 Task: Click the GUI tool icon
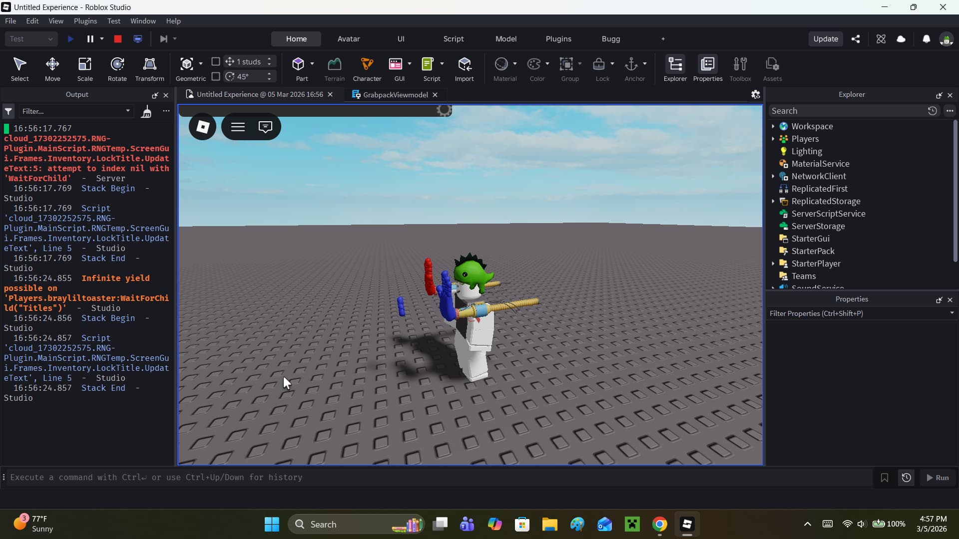tap(396, 64)
